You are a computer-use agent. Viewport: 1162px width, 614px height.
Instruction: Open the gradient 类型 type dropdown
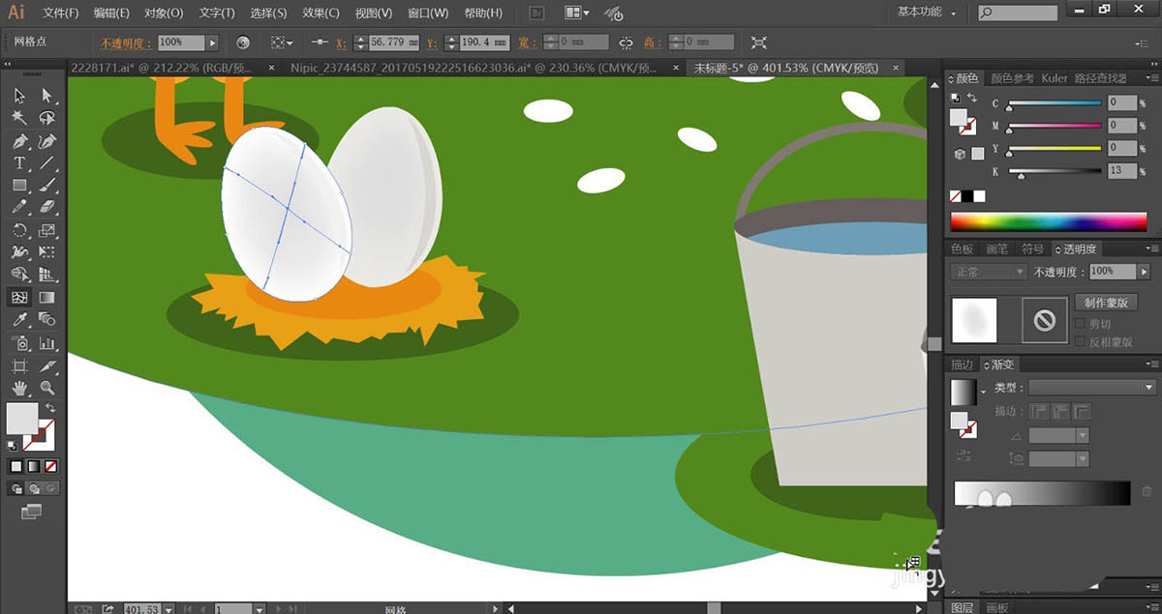[1091, 388]
